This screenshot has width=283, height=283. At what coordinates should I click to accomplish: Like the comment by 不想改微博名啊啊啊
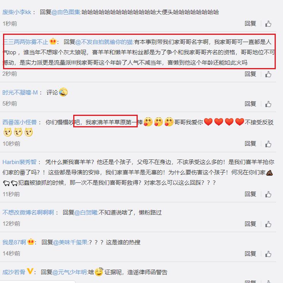(268, 224)
